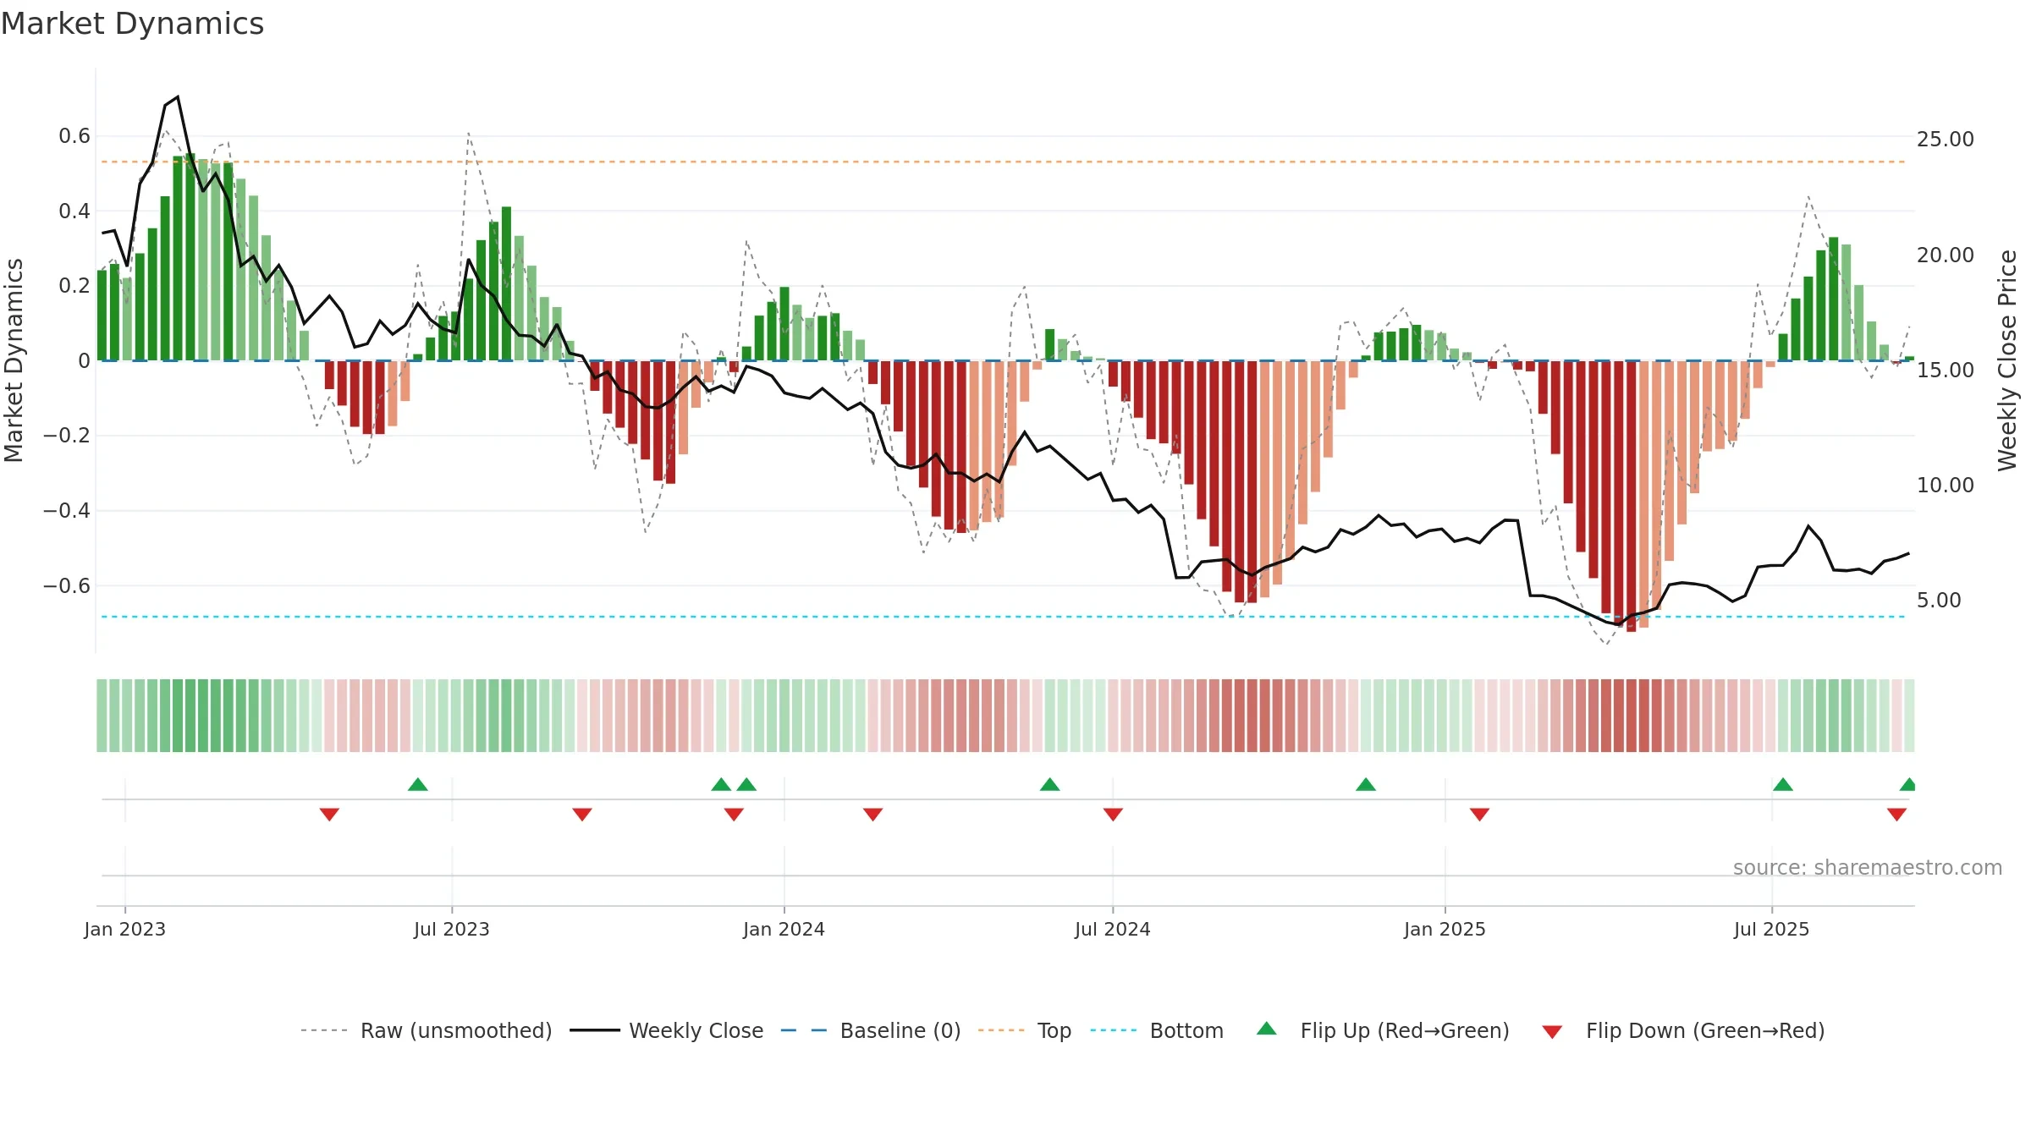Toggle the Top legend entry
Image resolution: width=2031 pixels, height=1142 pixels.
pos(1025,1030)
